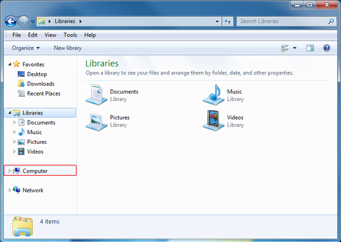Click the Libraries icon in the sidebar

click(x=17, y=113)
